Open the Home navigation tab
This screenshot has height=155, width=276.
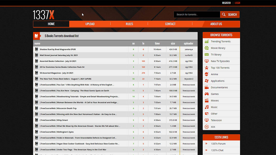pyautogui.click(x=51, y=24)
